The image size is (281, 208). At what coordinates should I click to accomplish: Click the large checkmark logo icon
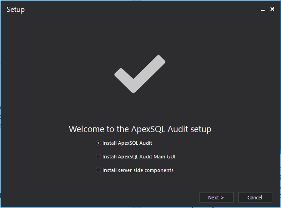point(139,74)
